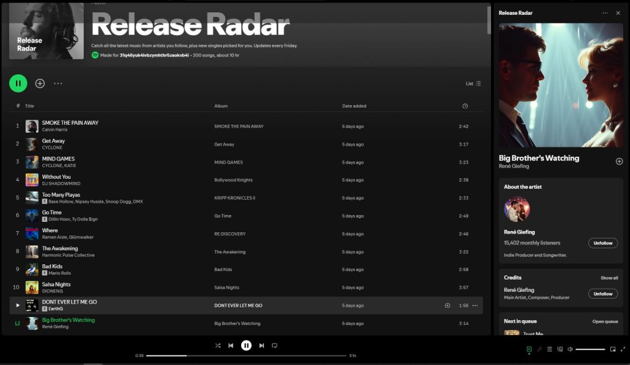The height and width of the screenshot is (365, 630).
Task: Click the Bad Kids track cover thumbnail
Action: click(32, 270)
